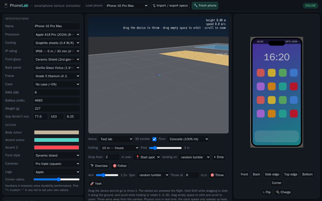Click the RAM (GB) field
This screenshot has width=322, height=201.
tap(57, 92)
